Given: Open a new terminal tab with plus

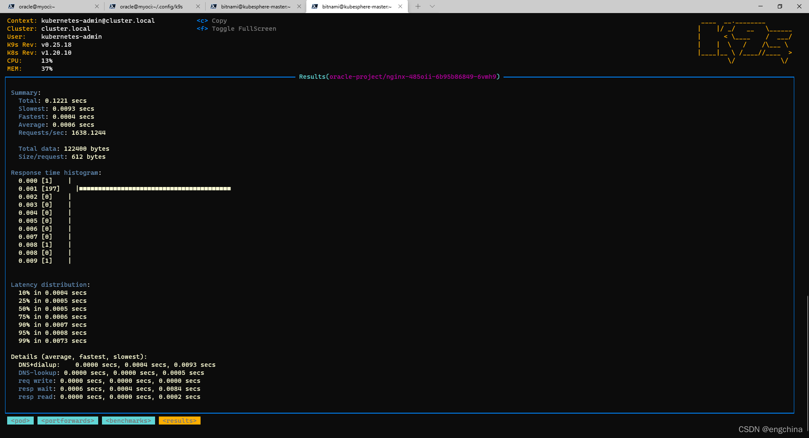Looking at the screenshot, I should coord(418,6).
